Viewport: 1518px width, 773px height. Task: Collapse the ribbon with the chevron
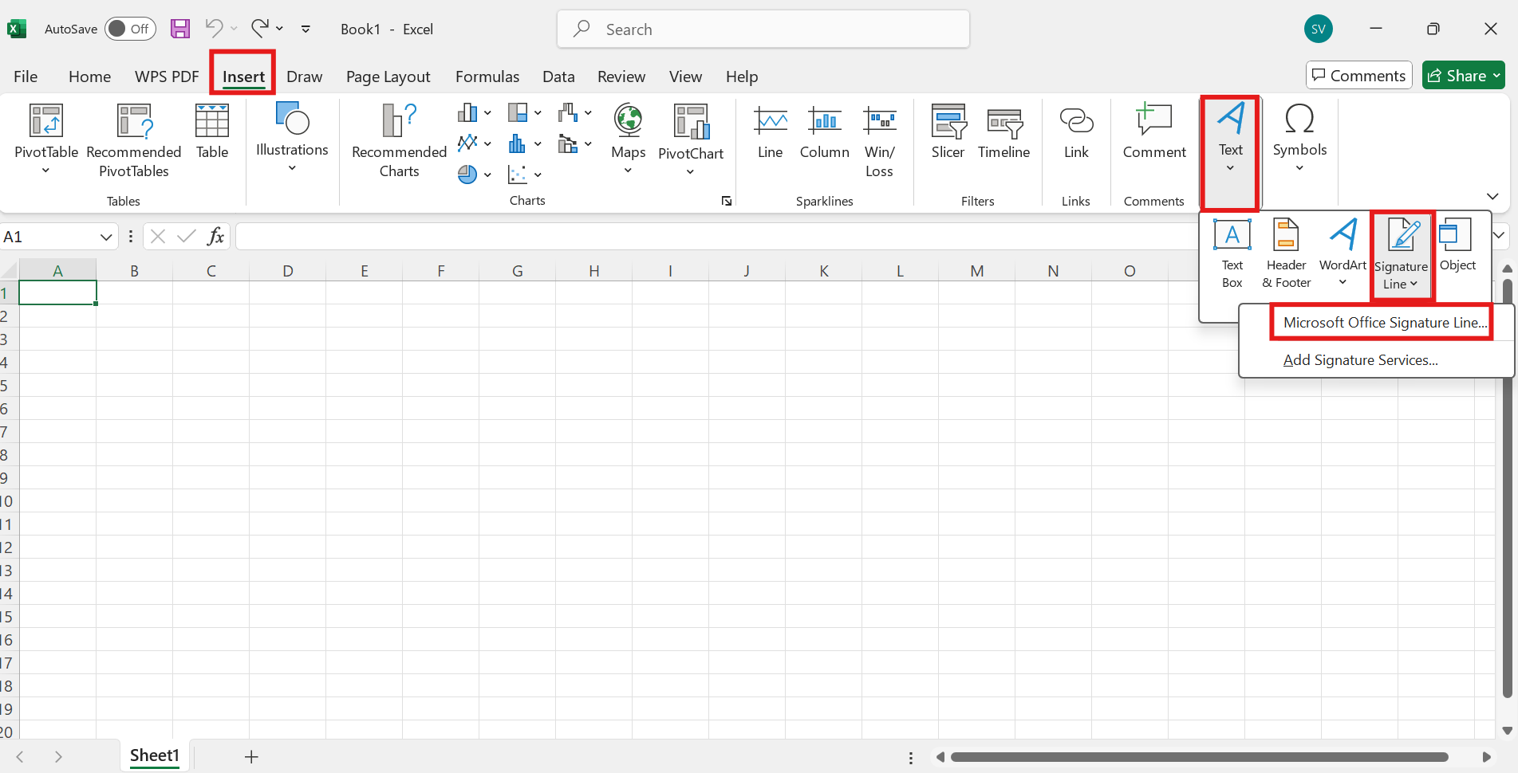coord(1492,196)
